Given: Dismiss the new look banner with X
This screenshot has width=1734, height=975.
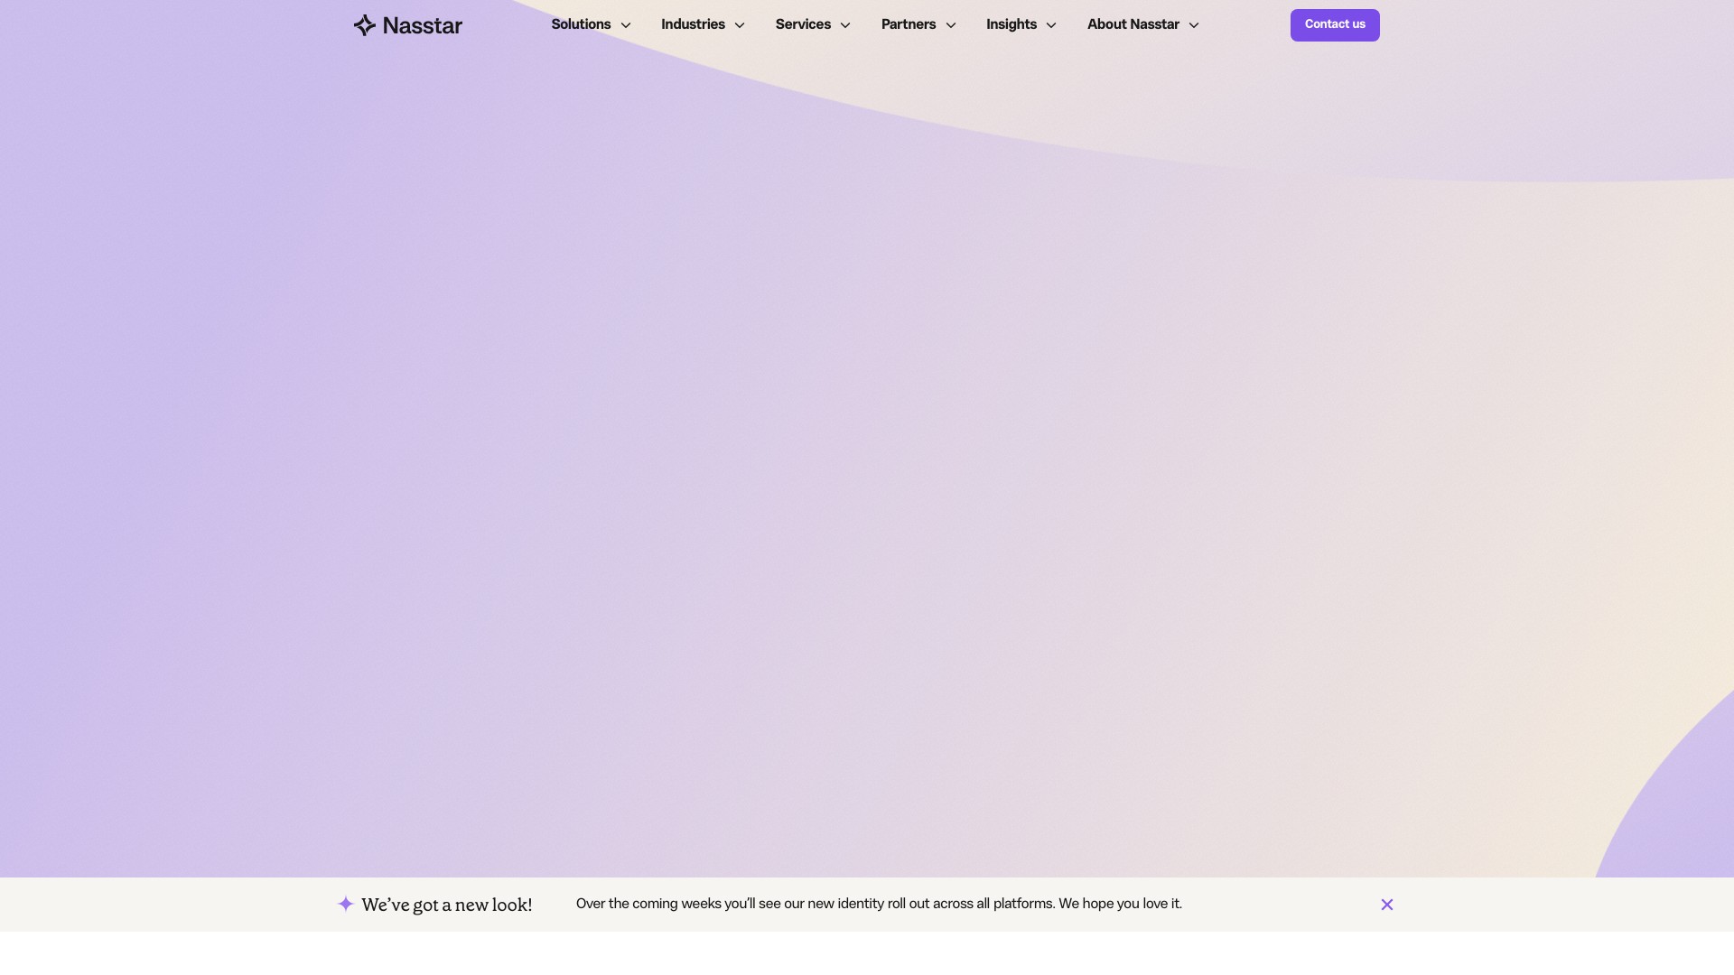Looking at the screenshot, I should coord(1387,905).
